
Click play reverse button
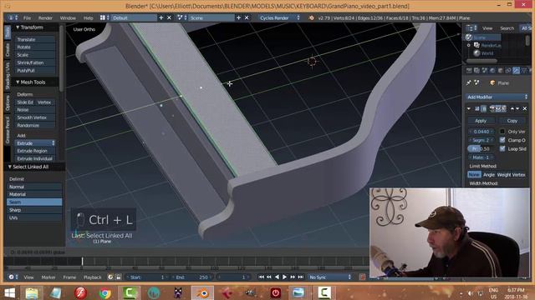point(277,277)
